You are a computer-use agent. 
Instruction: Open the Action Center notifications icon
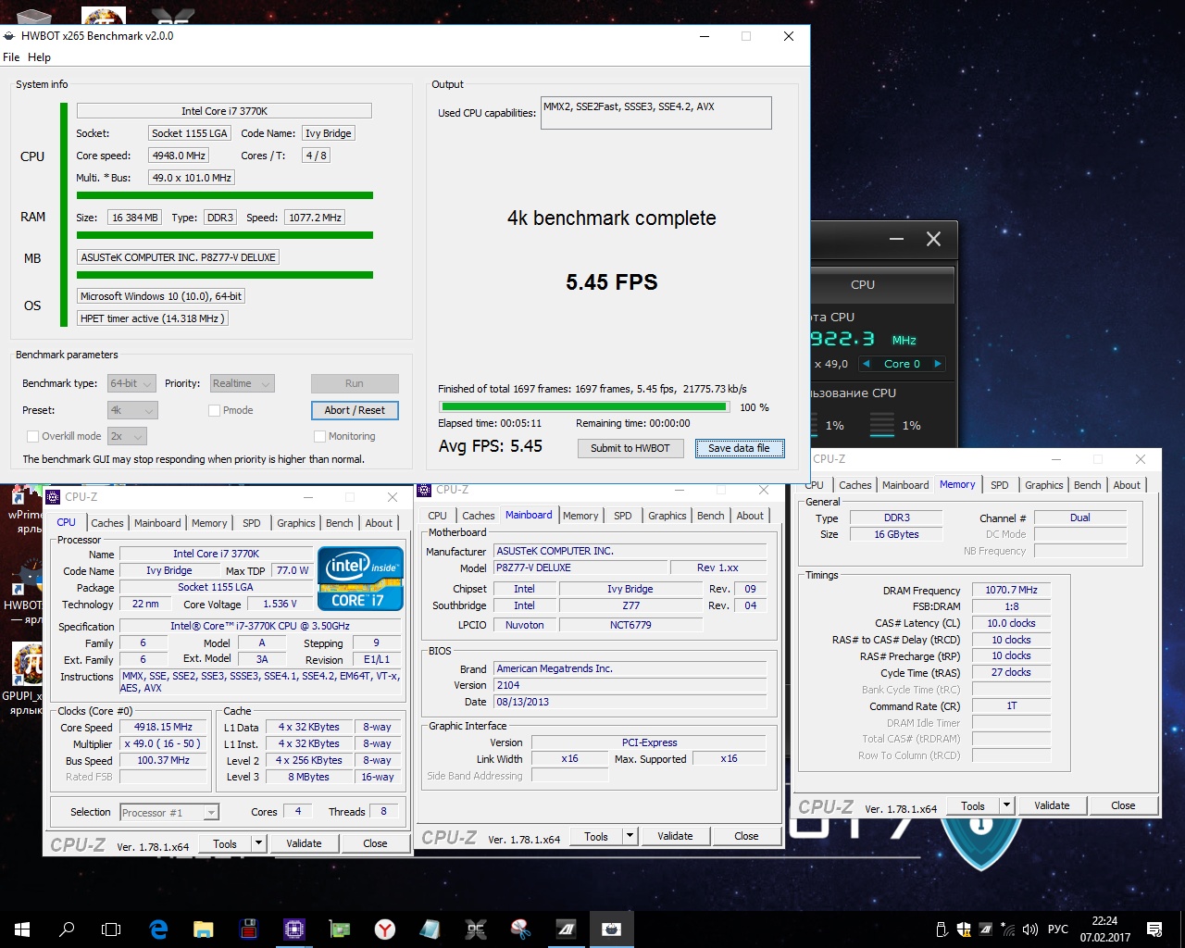click(x=1154, y=929)
